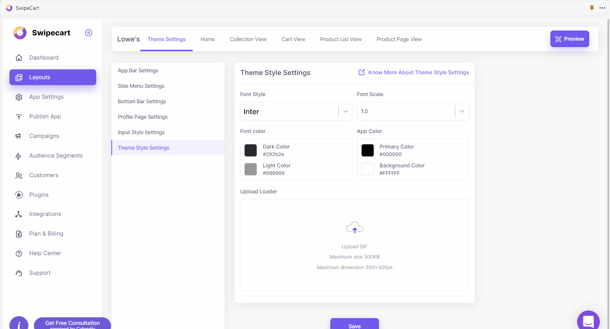Select the Audience Segments lightning icon
610x329 pixels.
click(18, 156)
